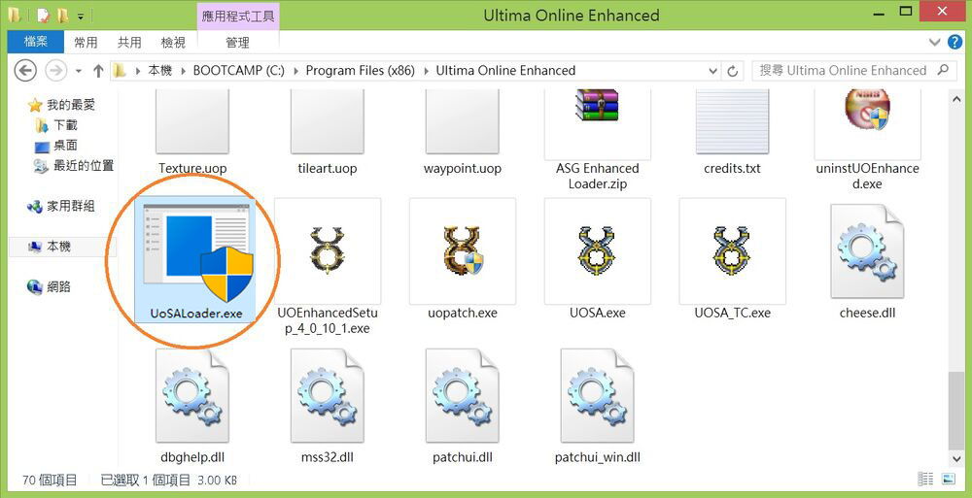The image size is (972, 498).
Task: Expand the ribbon with the chevron
Action: coord(935,42)
